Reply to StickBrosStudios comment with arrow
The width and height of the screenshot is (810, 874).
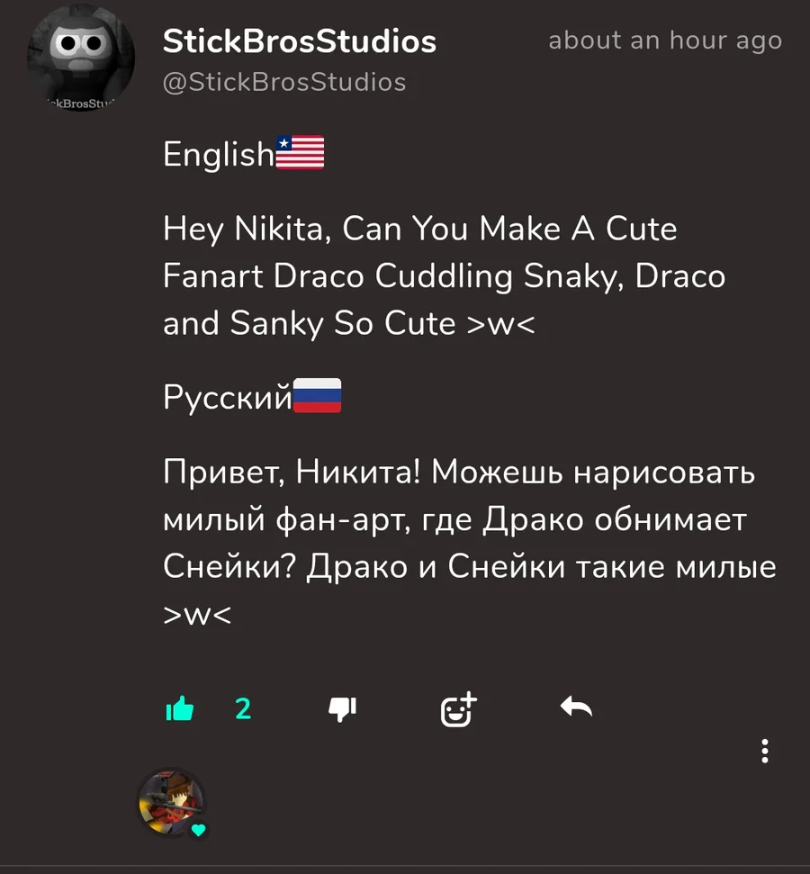(x=576, y=707)
